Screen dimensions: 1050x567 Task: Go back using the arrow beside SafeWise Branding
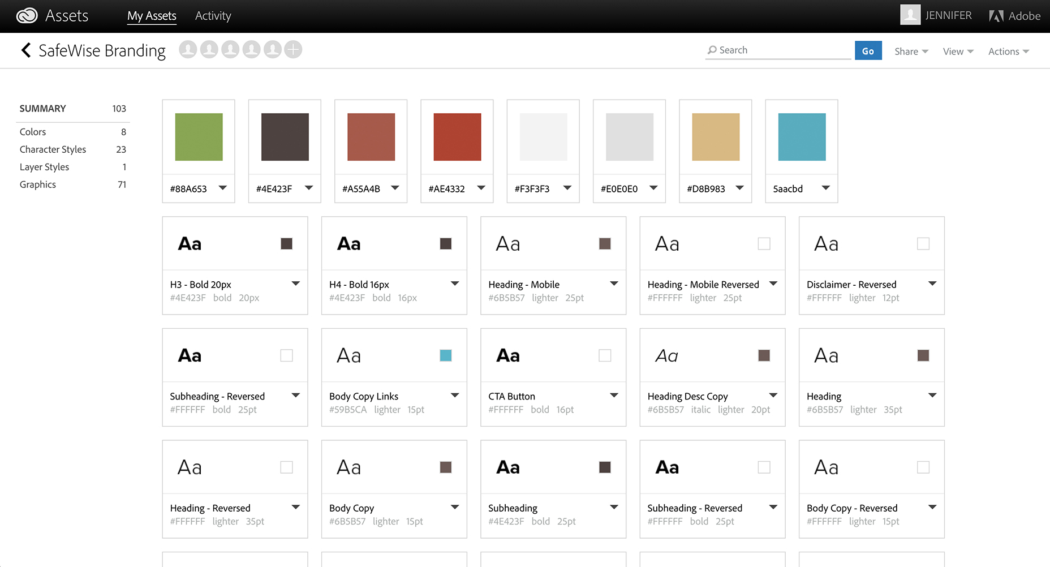(25, 50)
